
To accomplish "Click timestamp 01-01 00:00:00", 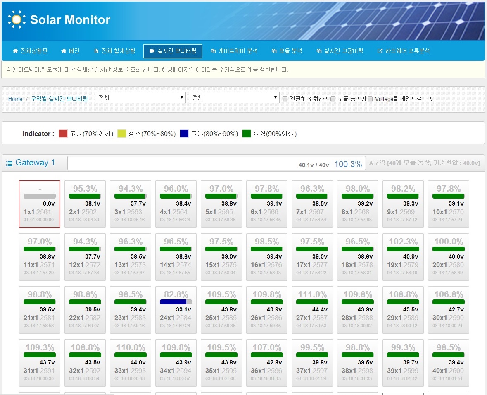I will click(38, 220).
